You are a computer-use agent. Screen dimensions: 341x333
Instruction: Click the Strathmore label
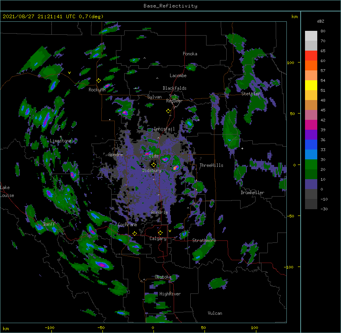click(x=204, y=240)
